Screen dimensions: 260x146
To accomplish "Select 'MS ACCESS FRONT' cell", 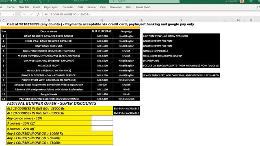I will 49,66.
